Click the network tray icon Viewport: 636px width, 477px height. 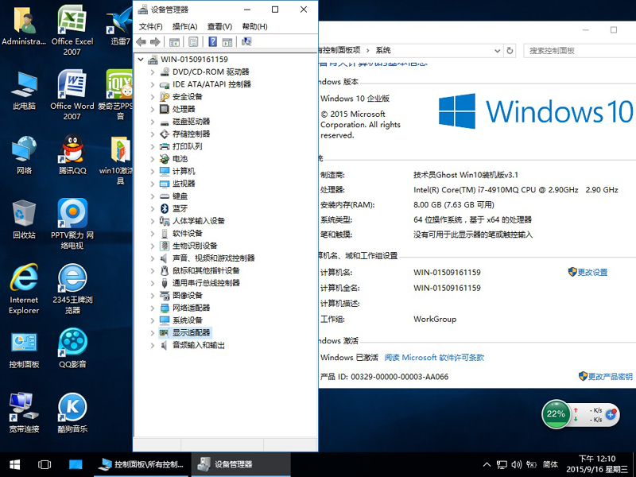502,464
